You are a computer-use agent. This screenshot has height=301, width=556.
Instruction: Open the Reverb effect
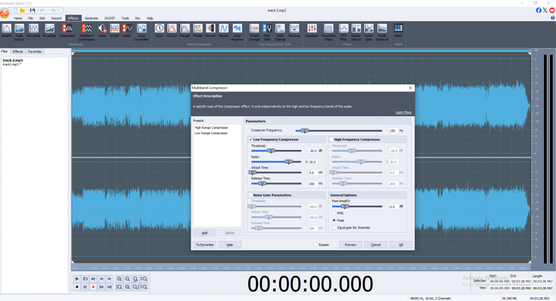point(210,29)
